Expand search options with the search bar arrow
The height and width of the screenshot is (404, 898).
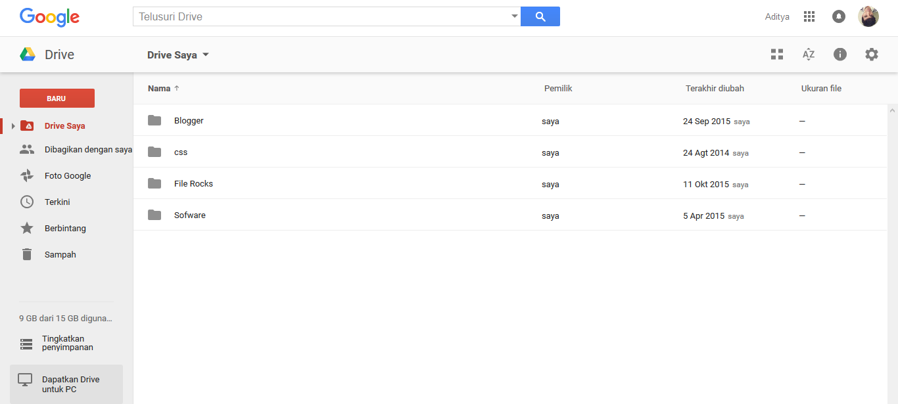tap(514, 16)
